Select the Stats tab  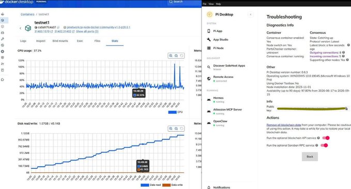pos(115,41)
